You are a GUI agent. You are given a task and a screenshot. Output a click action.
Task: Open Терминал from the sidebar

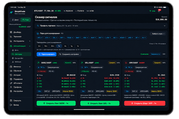pos(17,36)
